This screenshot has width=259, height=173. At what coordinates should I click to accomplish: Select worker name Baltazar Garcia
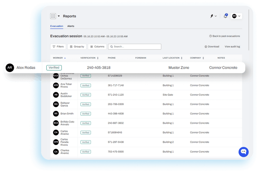[65, 104]
